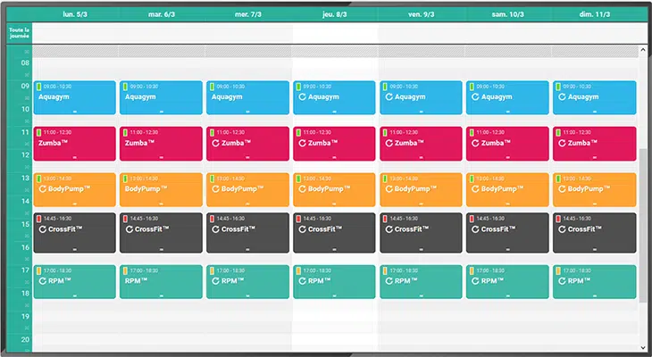Click the empty 19:00 slot on Thursday
The width and height of the screenshot is (652, 357).
[x=335, y=316]
